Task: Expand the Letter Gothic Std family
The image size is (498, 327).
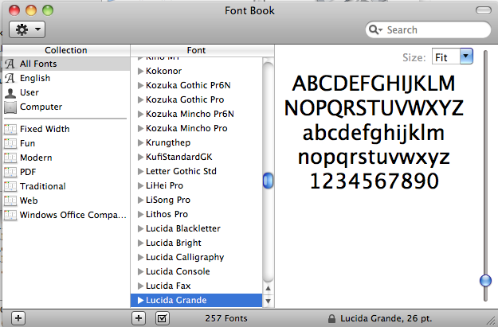Action: (140, 171)
